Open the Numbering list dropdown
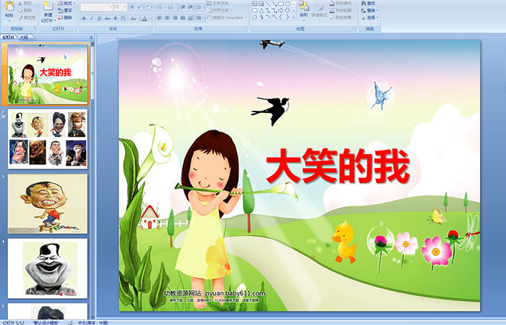506x325 pixels. point(176,7)
